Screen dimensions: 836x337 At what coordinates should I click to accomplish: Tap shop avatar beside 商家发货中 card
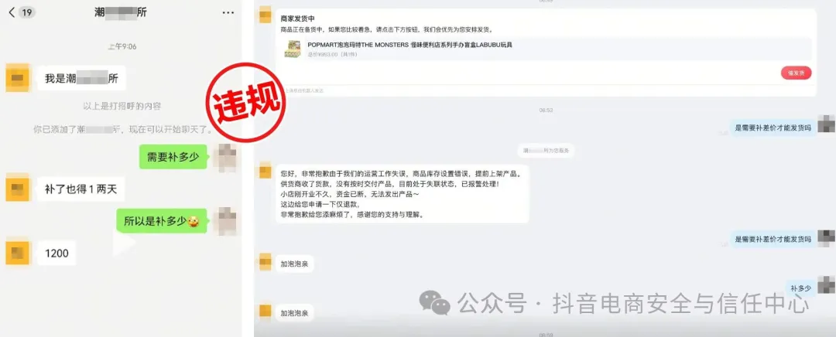(265, 15)
